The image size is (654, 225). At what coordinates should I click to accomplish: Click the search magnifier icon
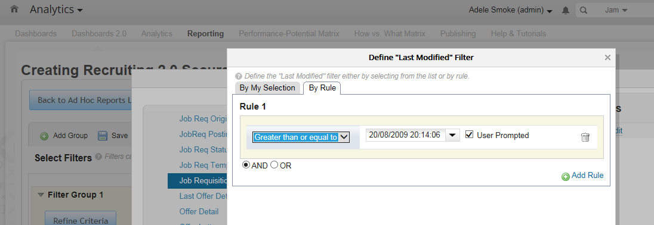[584, 10]
